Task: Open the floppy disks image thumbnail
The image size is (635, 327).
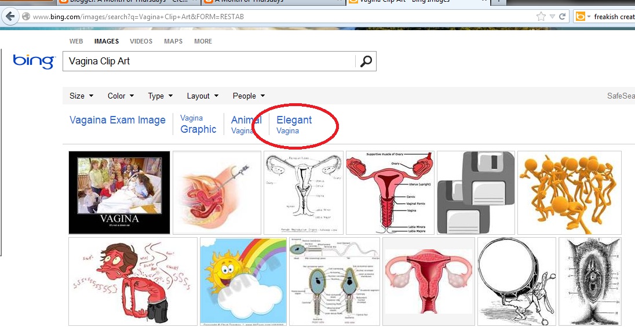Action: [476, 192]
